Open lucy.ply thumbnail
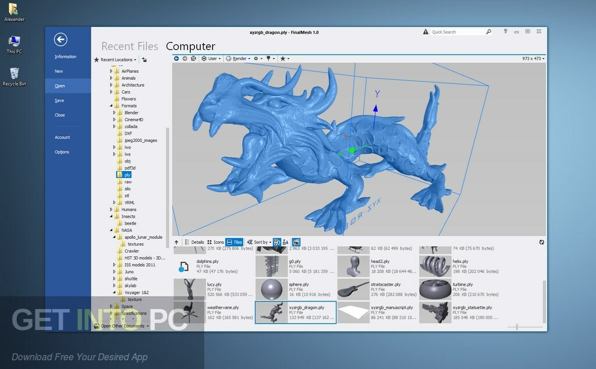 coord(189,290)
